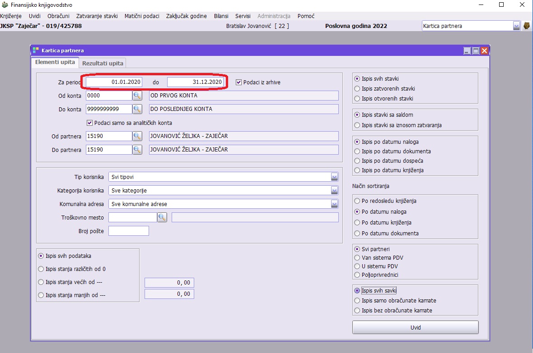
Task: Click the owl icon in top right
Action: click(527, 26)
